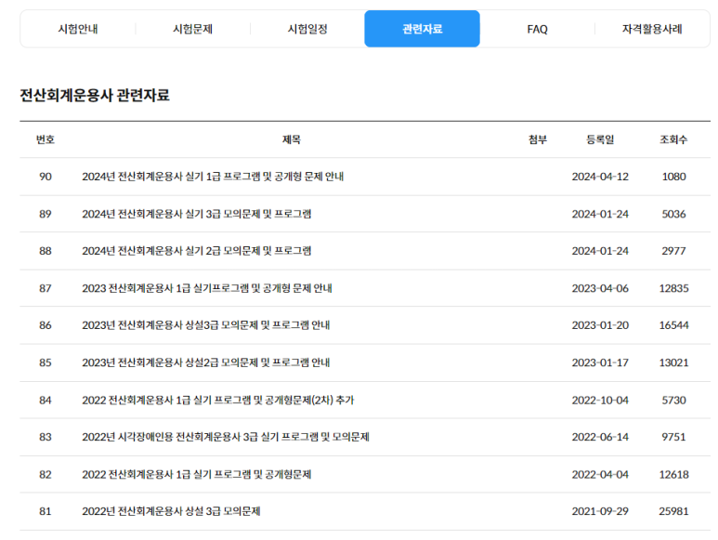
Task: Click row number 83
Action: tap(46, 437)
